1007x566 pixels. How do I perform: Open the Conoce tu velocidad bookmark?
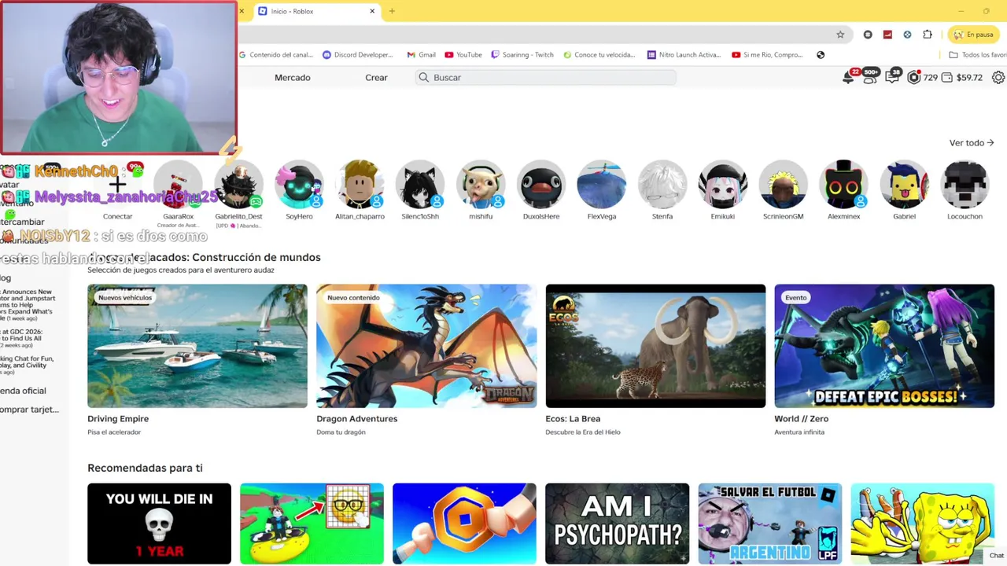(x=599, y=55)
